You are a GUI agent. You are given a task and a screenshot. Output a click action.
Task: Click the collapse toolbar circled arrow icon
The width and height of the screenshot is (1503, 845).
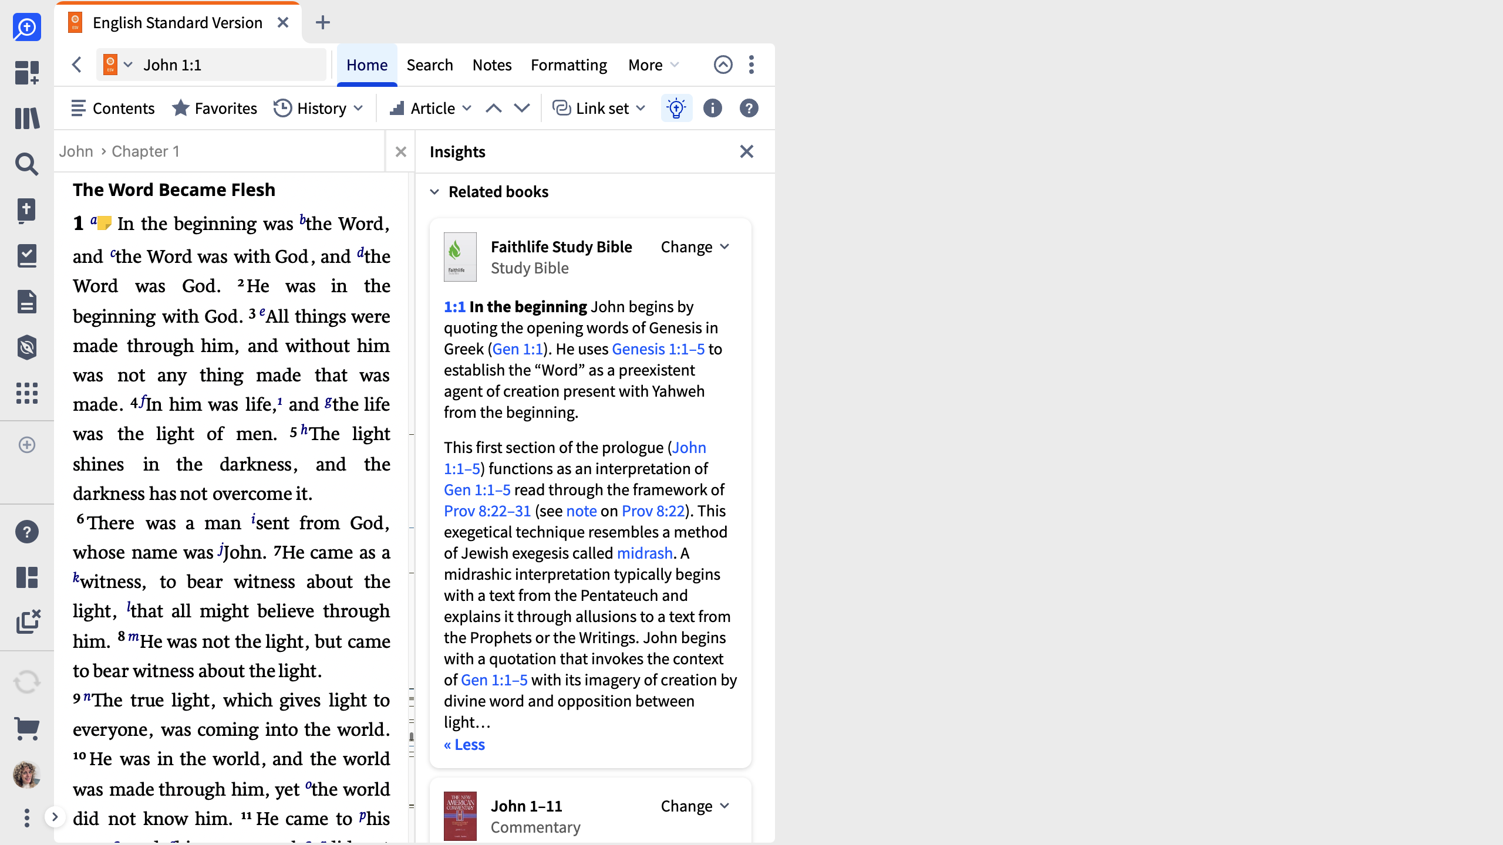[723, 65]
